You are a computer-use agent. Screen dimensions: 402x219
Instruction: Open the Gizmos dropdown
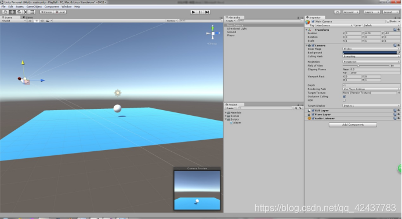(x=172, y=21)
